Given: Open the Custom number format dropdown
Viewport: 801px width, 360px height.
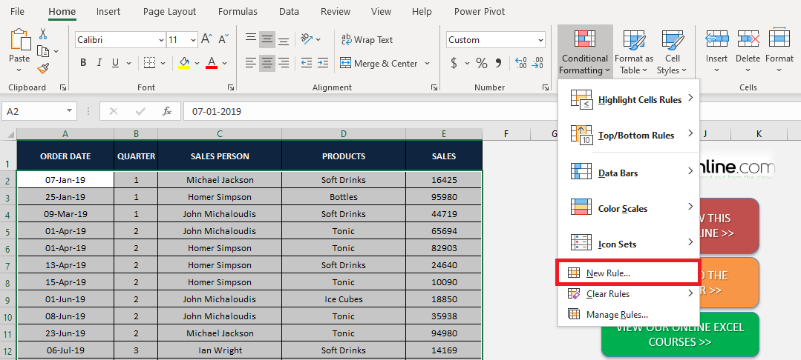Looking at the screenshot, I should pos(541,40).
